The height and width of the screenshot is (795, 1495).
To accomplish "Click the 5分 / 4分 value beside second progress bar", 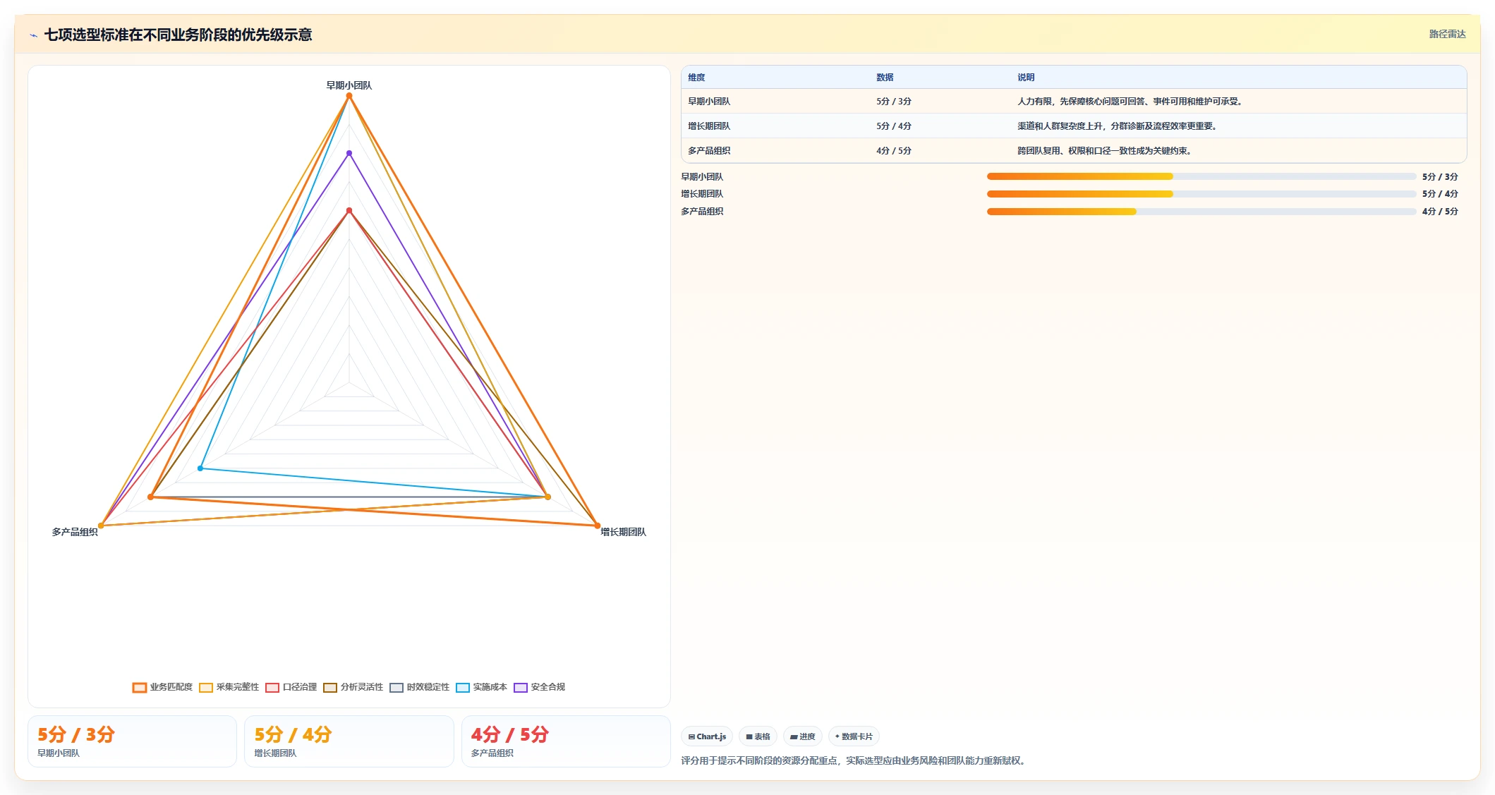I will click(1440, 194).
